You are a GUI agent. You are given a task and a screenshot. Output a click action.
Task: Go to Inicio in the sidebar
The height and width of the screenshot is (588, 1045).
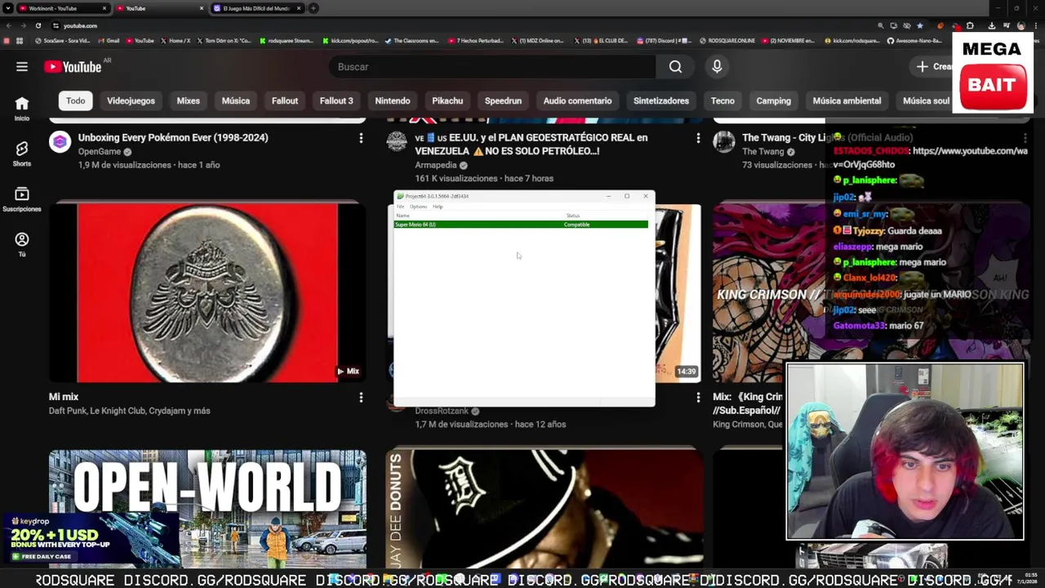tap(22, 108)
